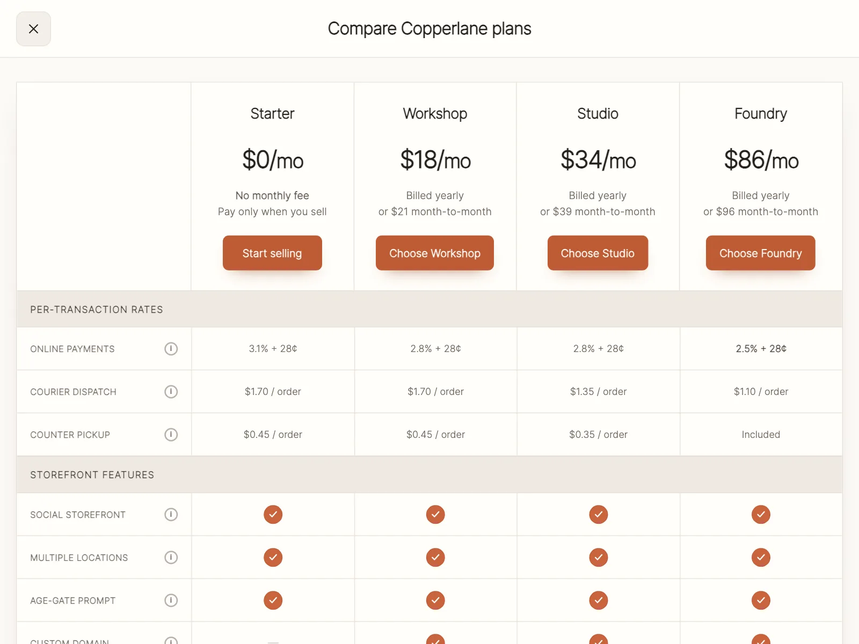Click Starter checkmark in Multiple Locations row
Viewport: 859px width, 644px height.
point(273,558)
